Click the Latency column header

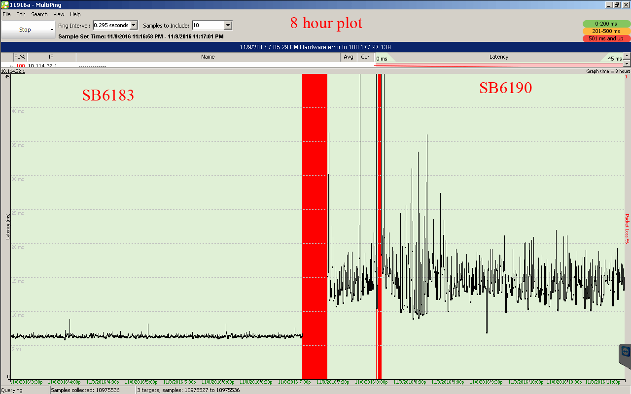click(499, 57)
